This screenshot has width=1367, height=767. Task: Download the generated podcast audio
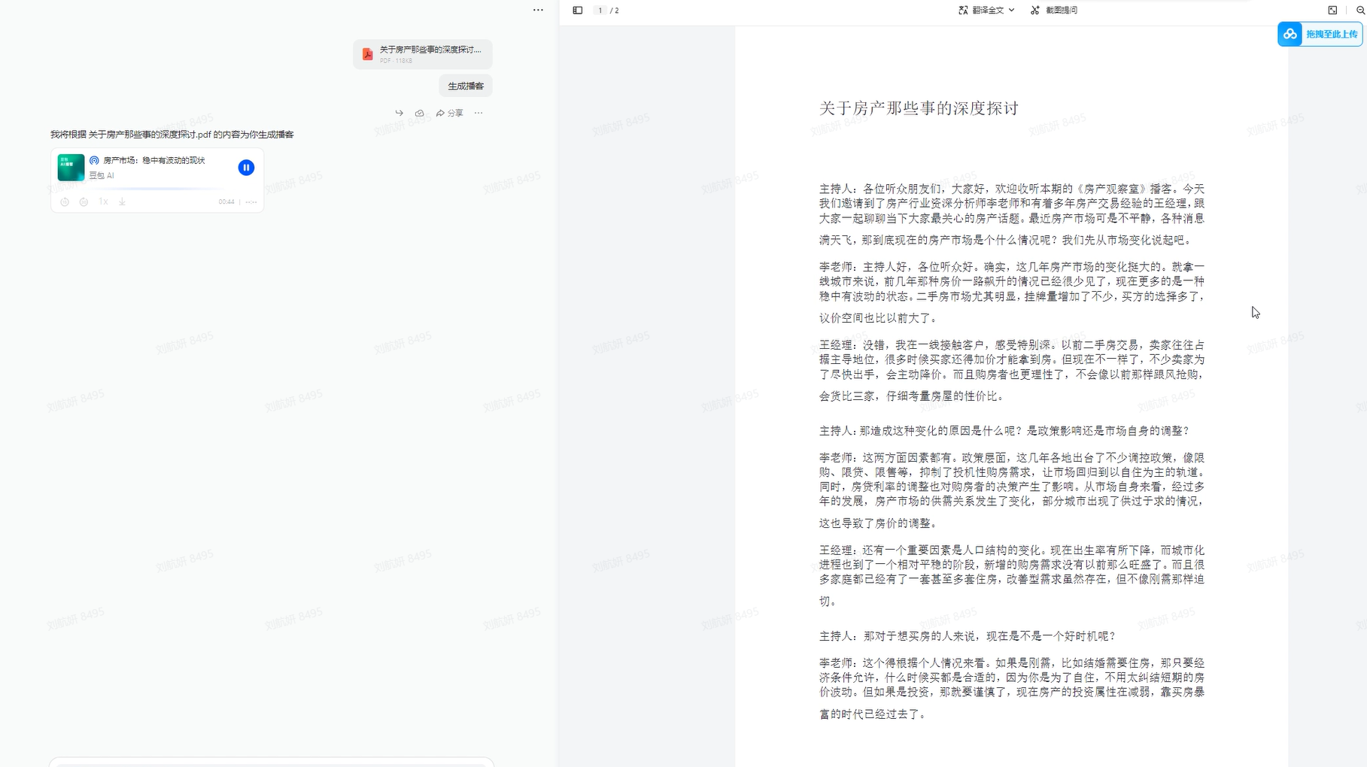point(121,202)
